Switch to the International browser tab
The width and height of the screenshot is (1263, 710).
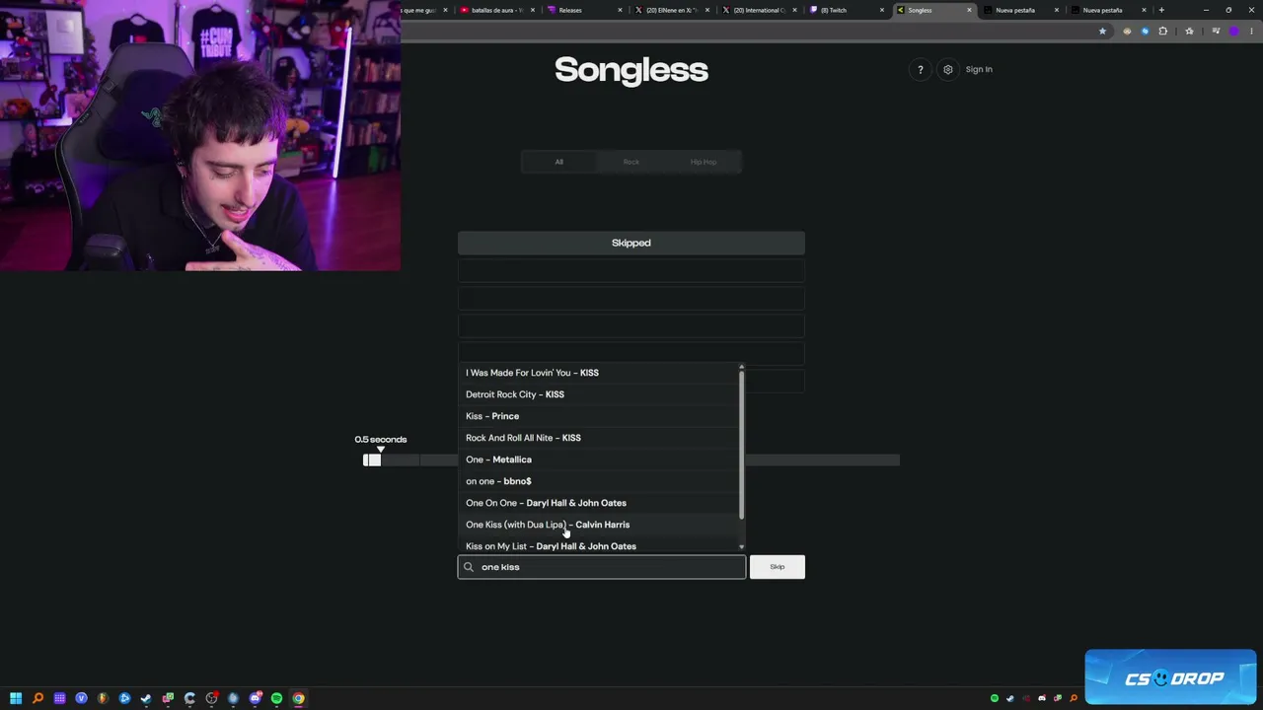(x=757, y=10)
